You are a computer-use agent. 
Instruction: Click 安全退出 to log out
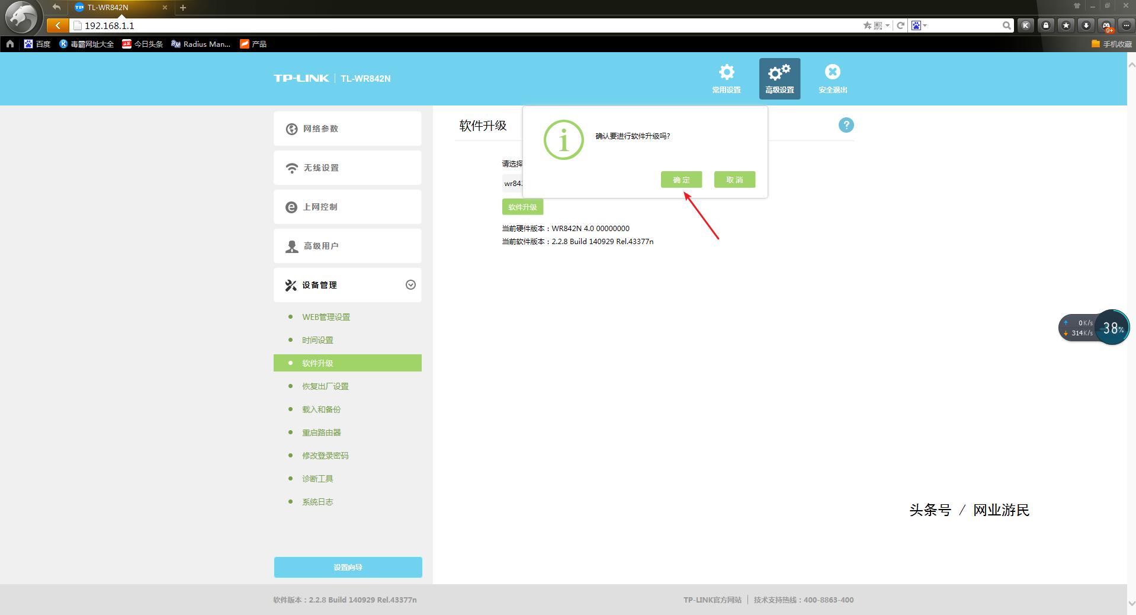(833, 79)
